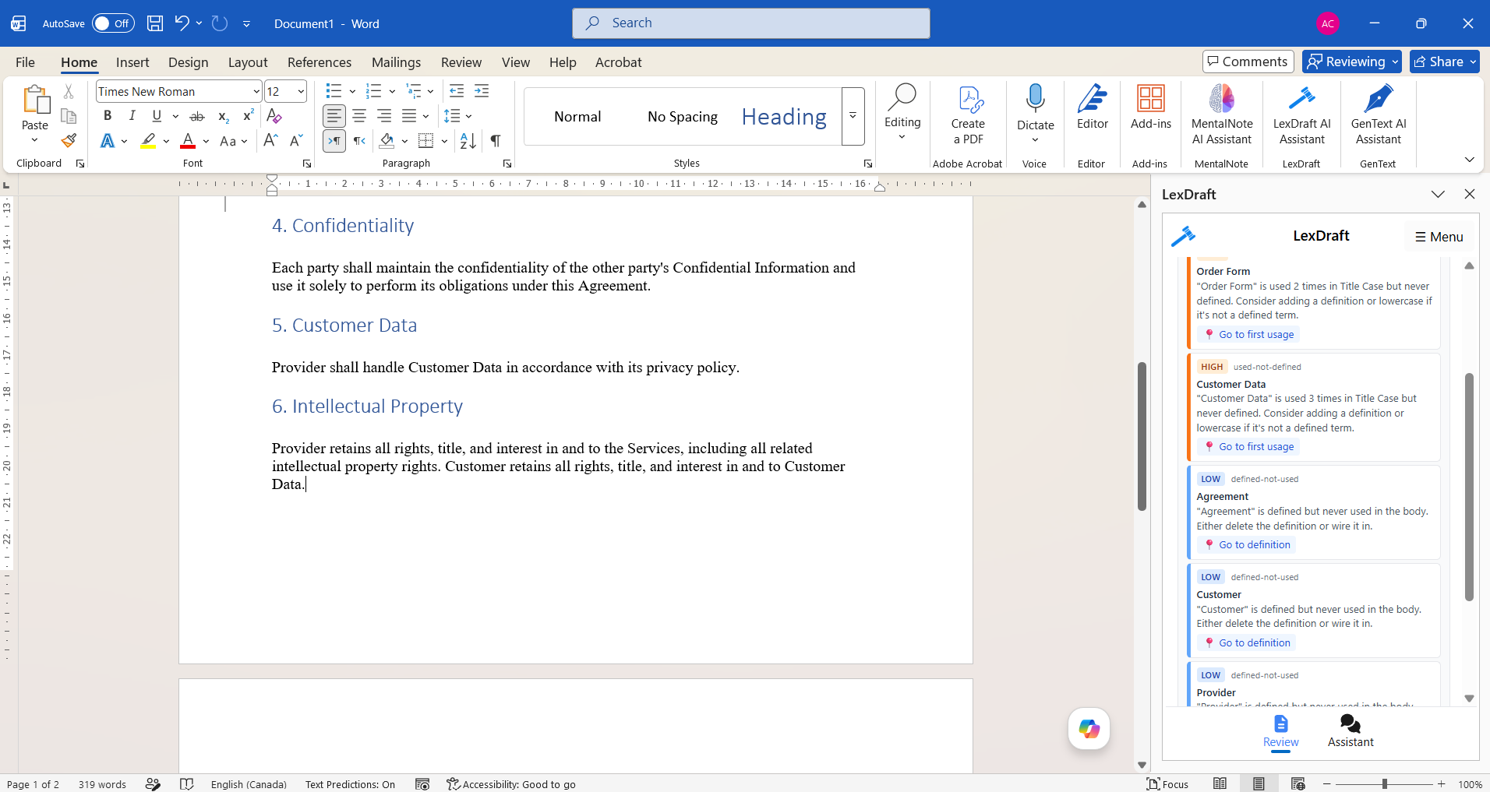This screenshot has height=792, width=1490.
Task: Apply subscript formatting
Action: (x=223, y=116)
